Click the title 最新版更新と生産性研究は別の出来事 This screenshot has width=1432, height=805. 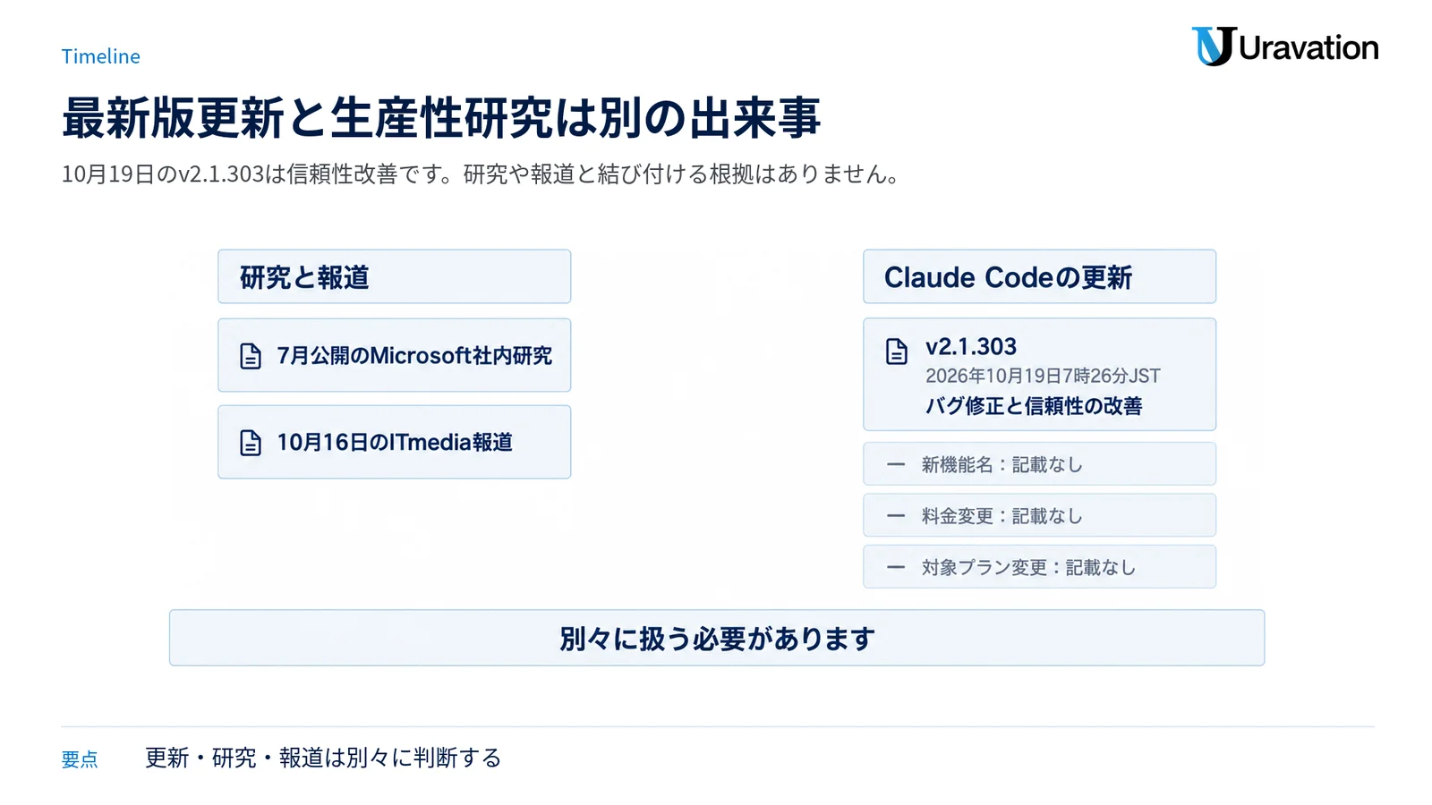[441, 118]
